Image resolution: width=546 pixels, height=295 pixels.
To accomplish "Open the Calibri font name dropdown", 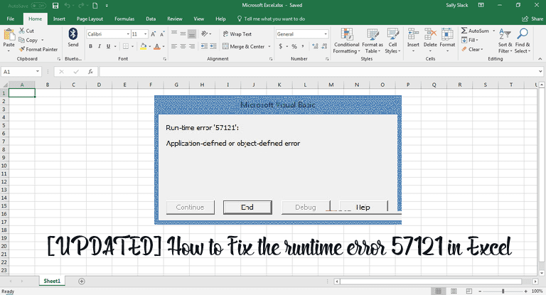I will click(x=128, y=34).
